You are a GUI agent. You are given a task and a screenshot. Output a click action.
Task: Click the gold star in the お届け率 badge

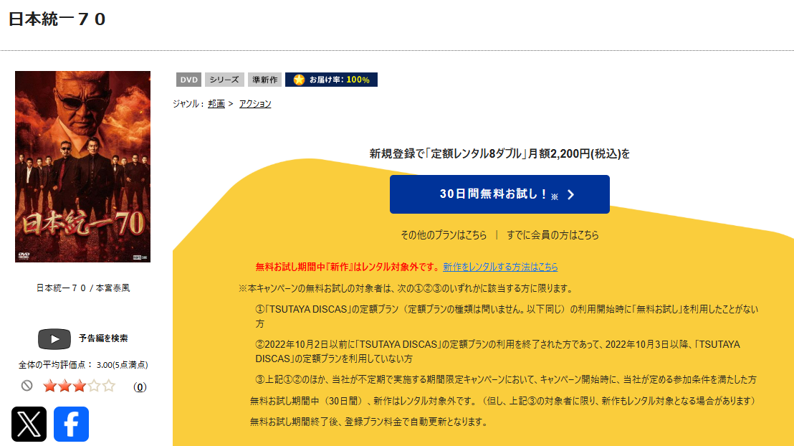tap(297, 80)
